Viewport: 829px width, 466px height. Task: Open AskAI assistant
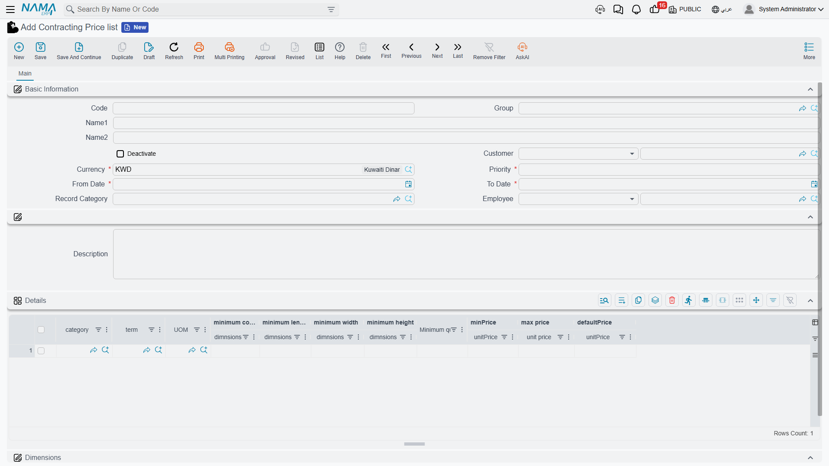[522, 51]
